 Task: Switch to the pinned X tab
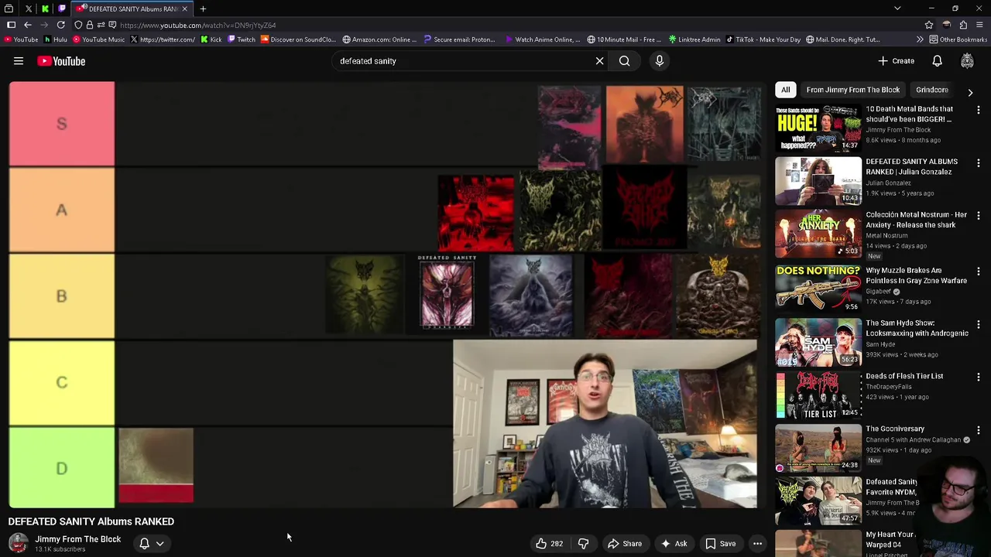(x=29, y=9)
